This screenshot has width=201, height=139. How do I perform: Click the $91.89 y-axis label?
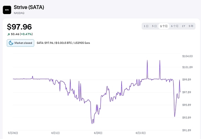point(187,130)
